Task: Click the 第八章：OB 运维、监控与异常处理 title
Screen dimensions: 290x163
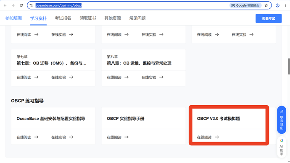Action: (x=139, y=63)
